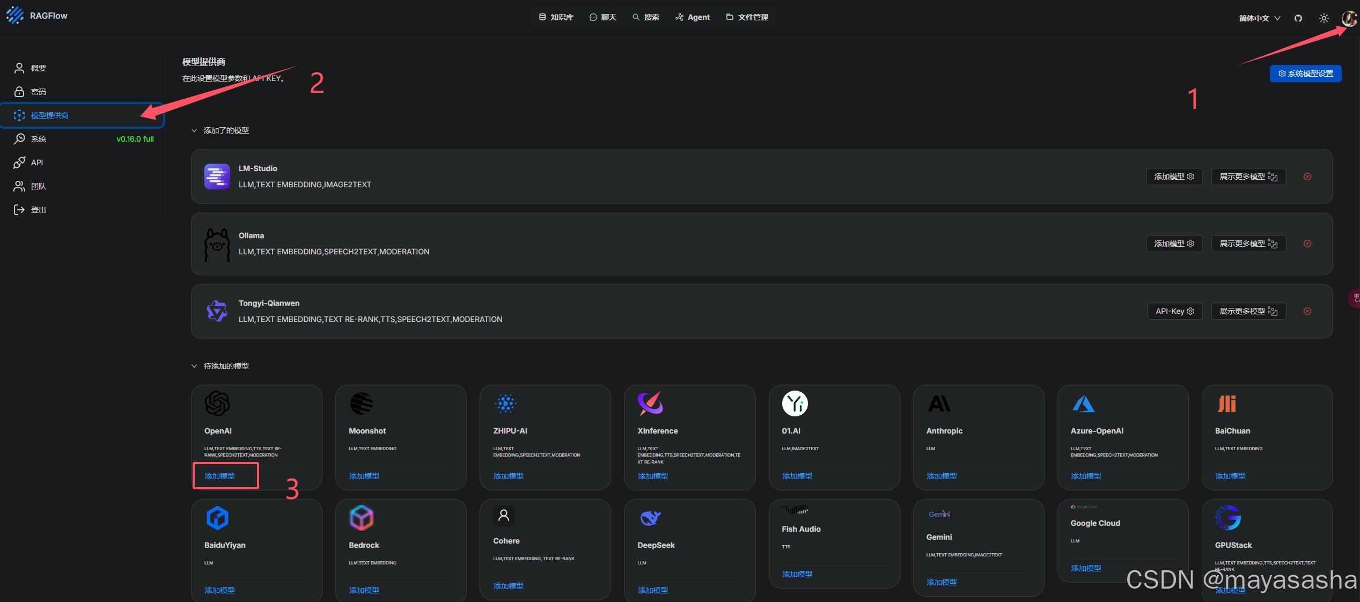
Task: Select 模型提供商 in the sidebar
Action: click(x=82, y=115)
